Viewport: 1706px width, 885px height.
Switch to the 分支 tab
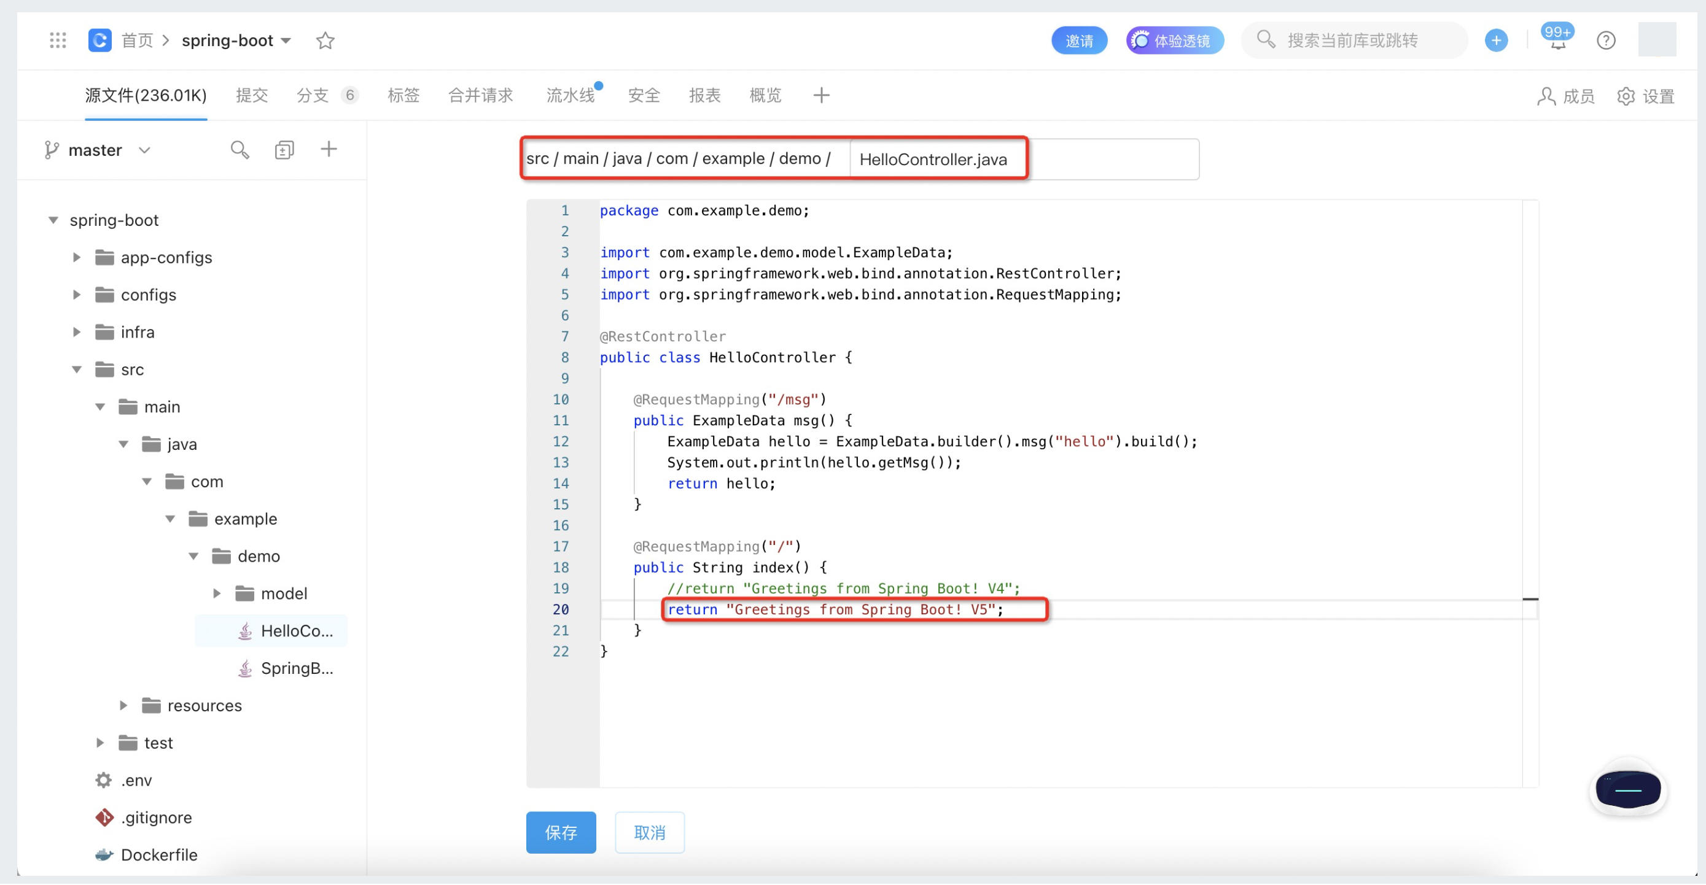click(327, 96)
